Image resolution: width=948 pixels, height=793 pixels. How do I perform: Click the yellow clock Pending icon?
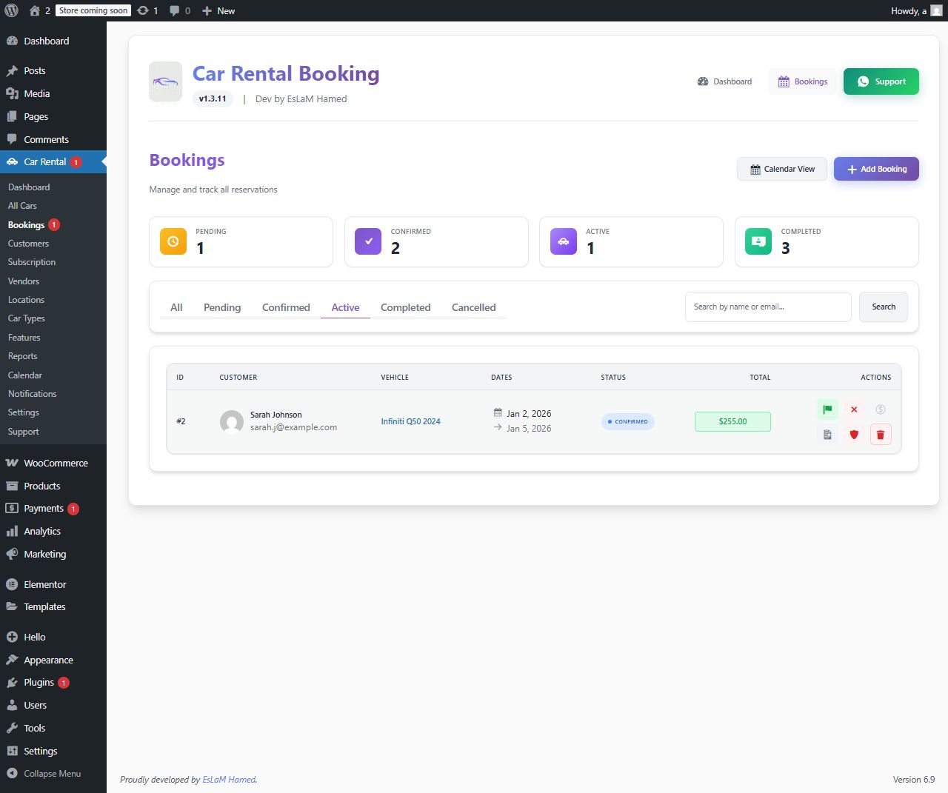[173, 241]
